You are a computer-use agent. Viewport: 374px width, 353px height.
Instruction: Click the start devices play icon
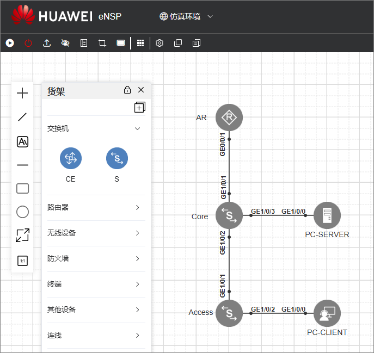tap(10, 43)
